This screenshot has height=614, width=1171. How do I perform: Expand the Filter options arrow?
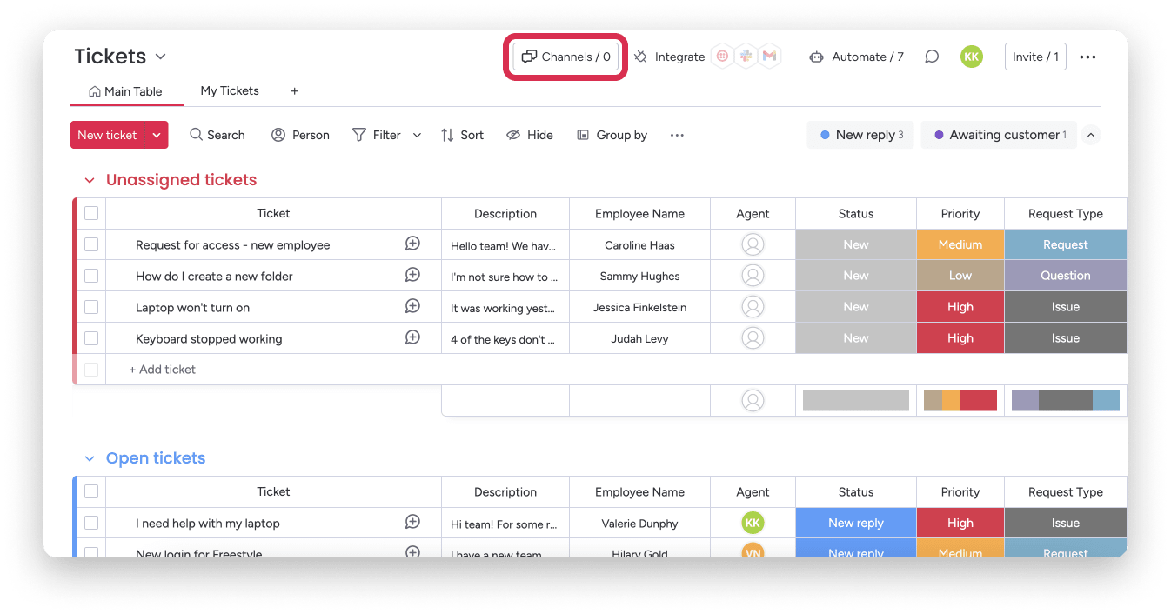click(417, 135)
